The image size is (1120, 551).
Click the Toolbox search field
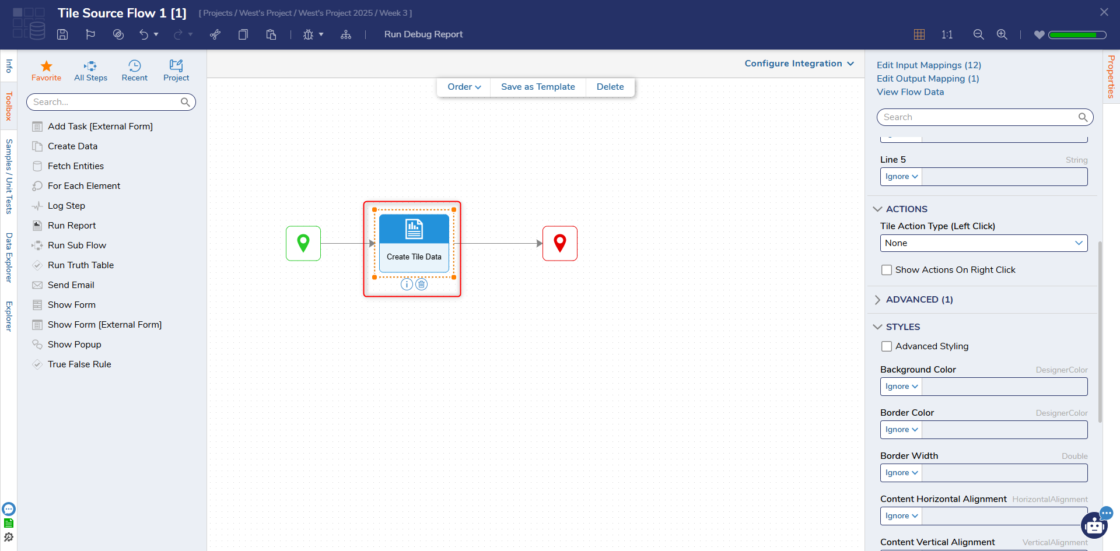[x=105, y=102]
